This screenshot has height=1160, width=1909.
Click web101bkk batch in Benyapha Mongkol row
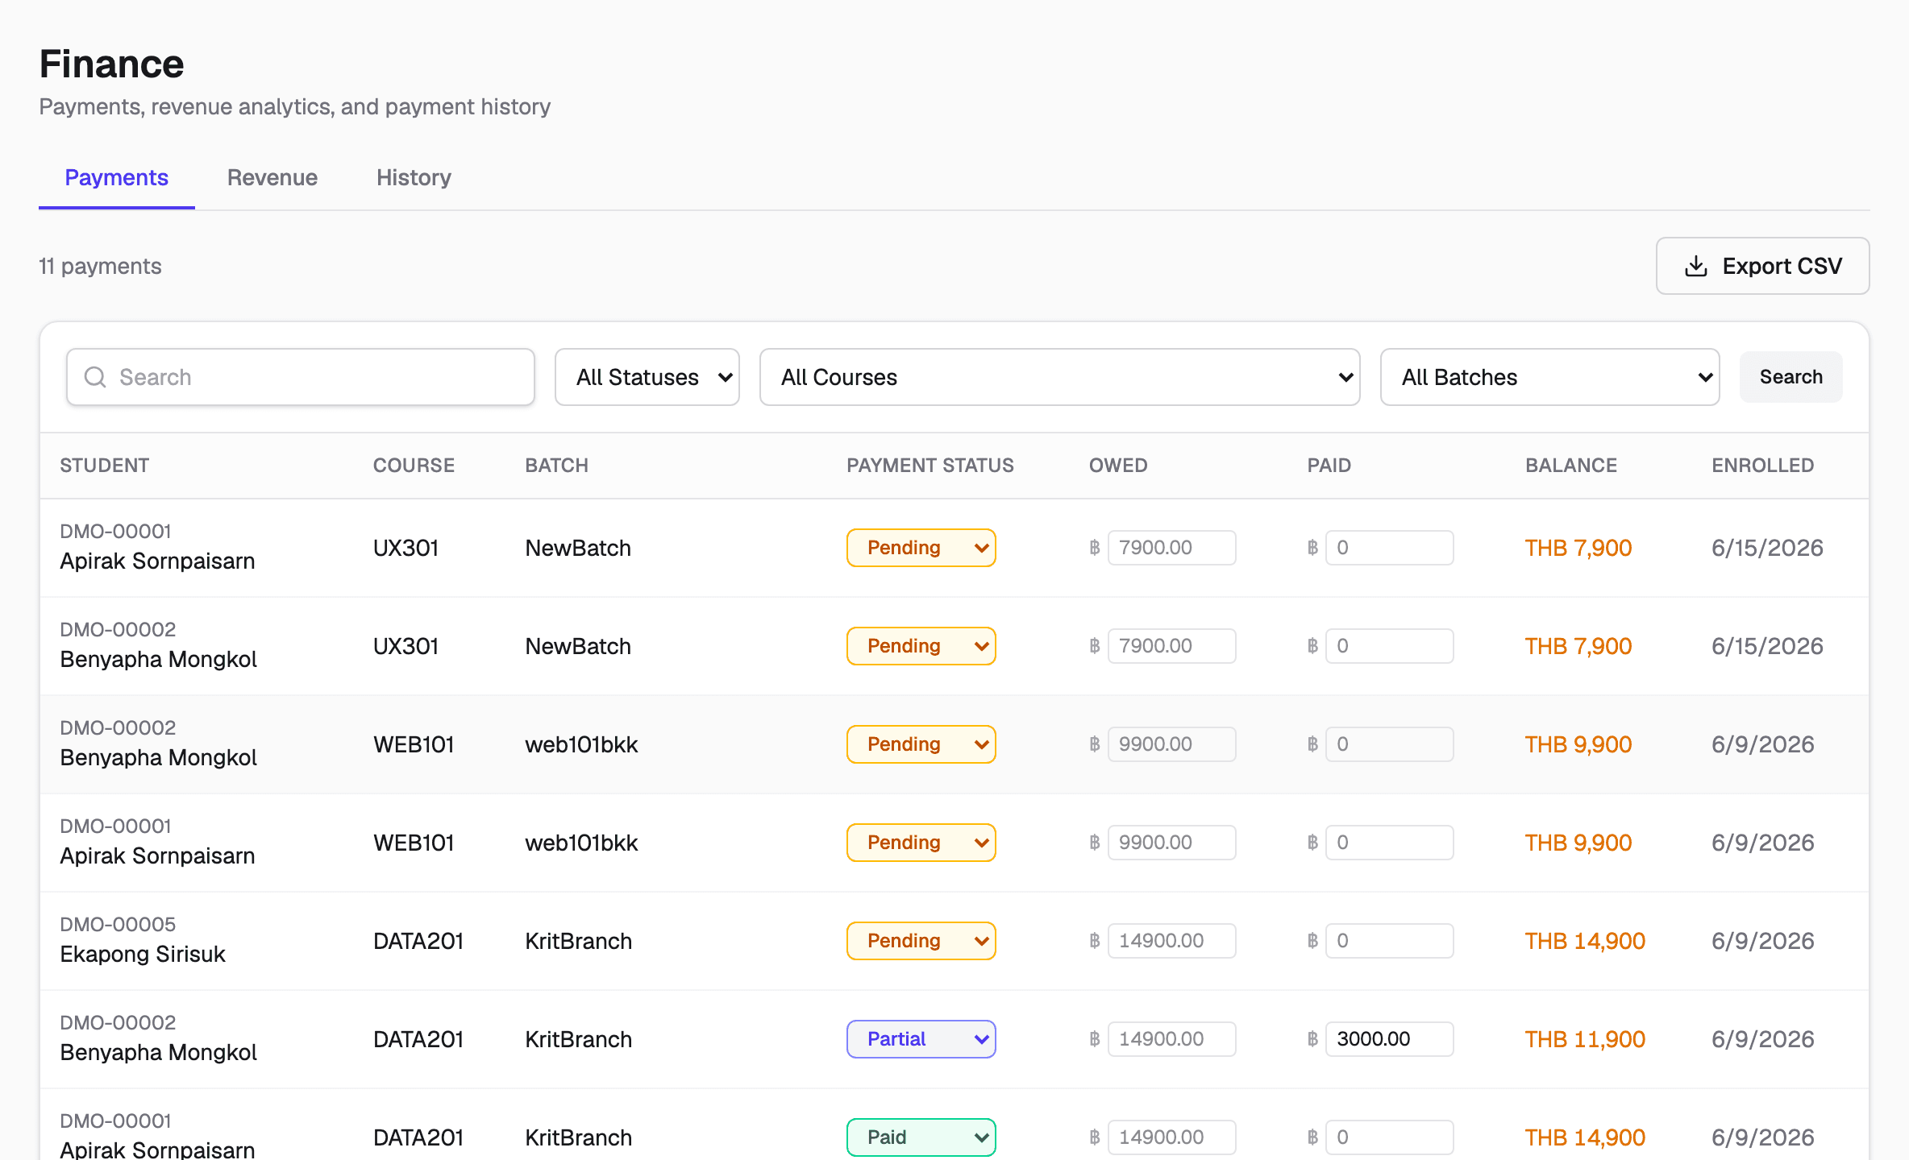point(581,744)
